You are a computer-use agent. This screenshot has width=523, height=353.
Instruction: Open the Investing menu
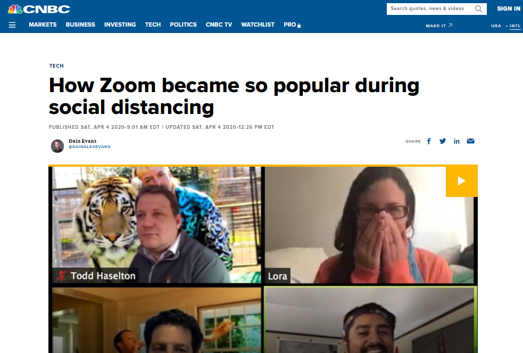[x=120, y=24]
